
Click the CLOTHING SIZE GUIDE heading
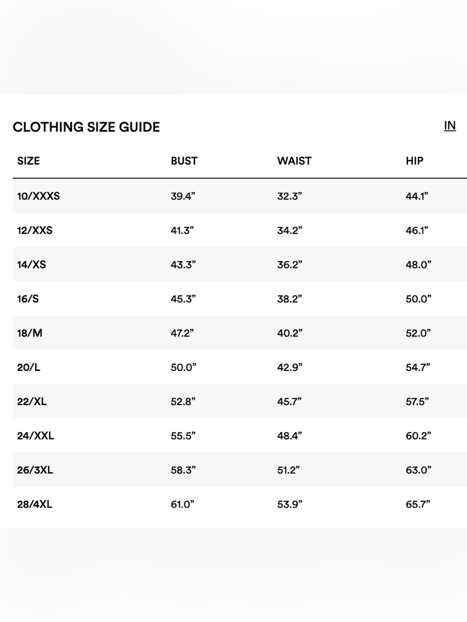(x=86, y=127)
